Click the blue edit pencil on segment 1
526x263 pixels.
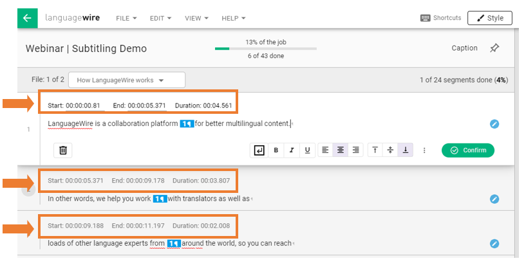point(494,123)
